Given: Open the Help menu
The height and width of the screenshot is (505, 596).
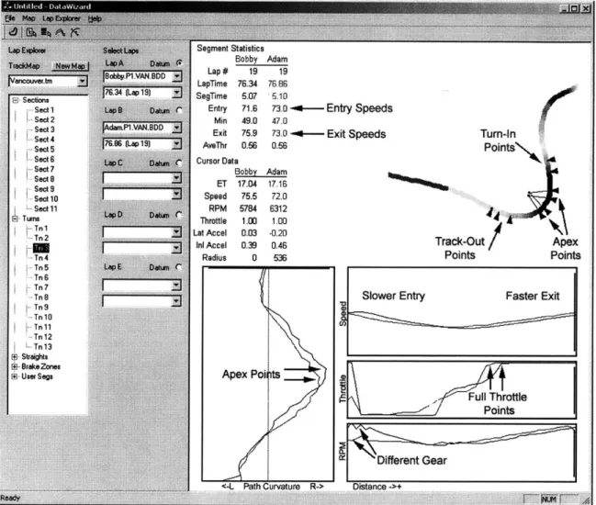Looking at the screenshot, I should (x=95, y=18).
